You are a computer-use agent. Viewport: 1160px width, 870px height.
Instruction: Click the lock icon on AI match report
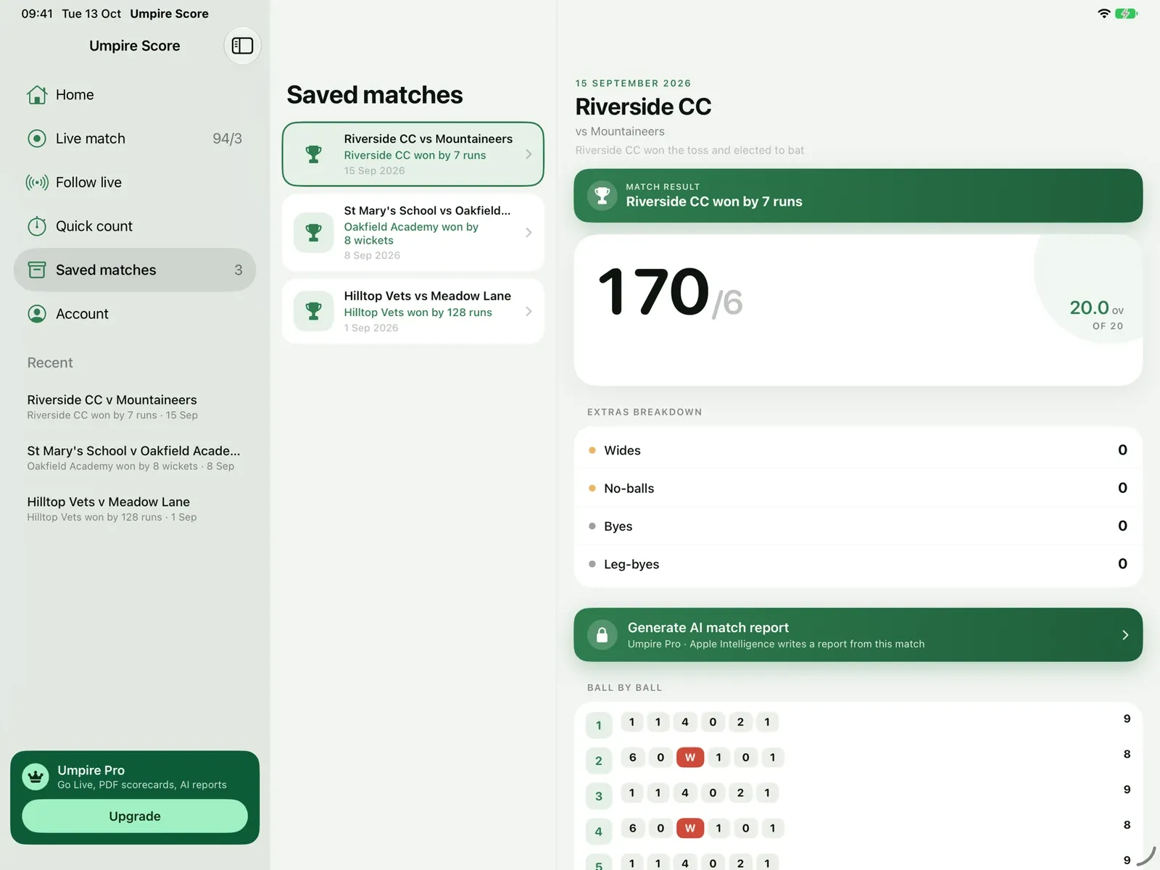[602, 635]
